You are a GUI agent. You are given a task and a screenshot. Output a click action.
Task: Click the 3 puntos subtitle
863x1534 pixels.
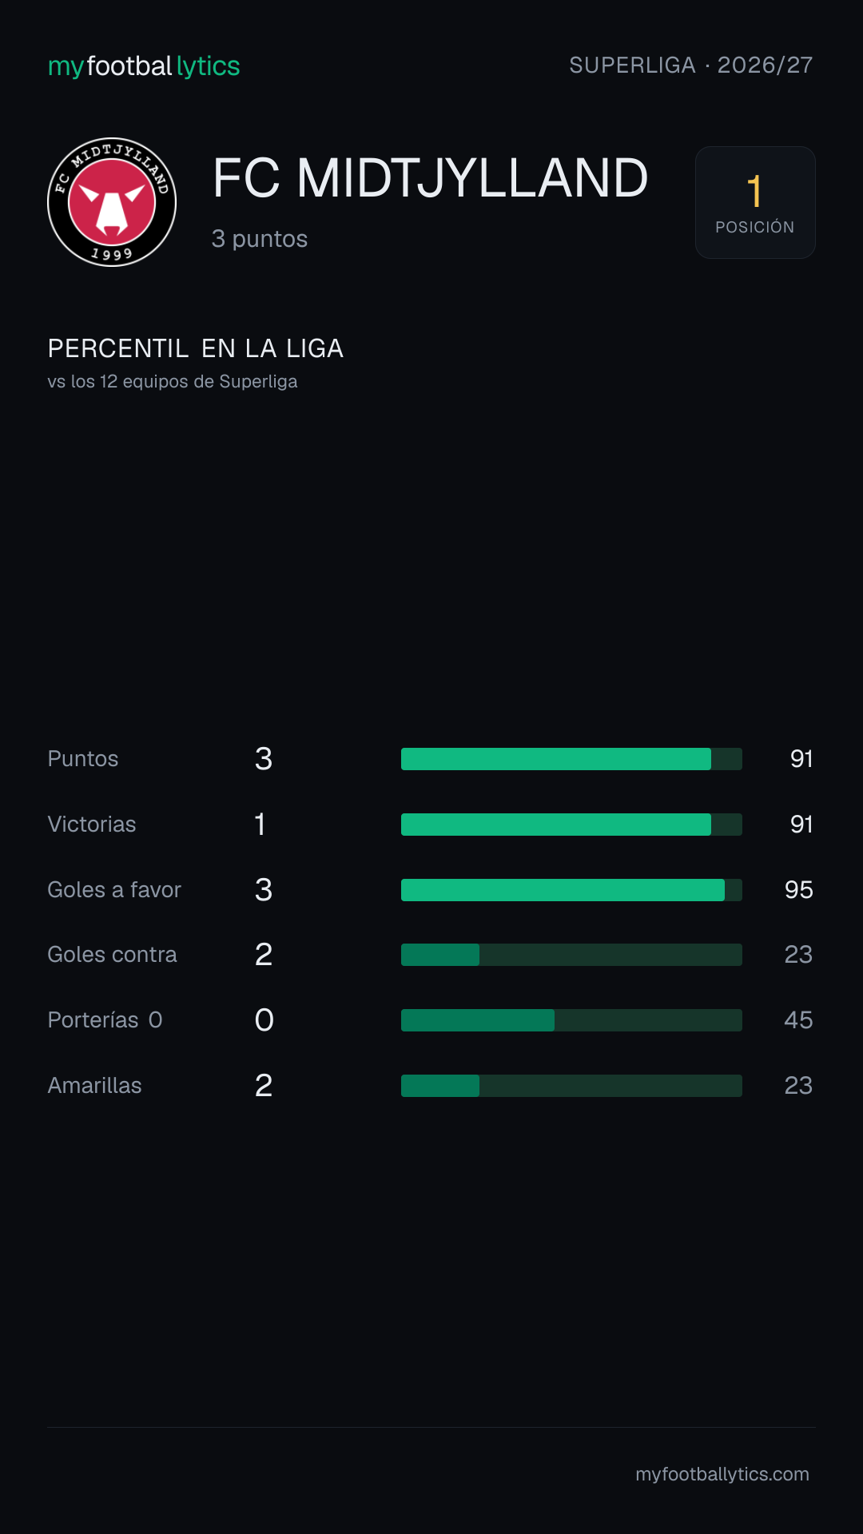260,239
